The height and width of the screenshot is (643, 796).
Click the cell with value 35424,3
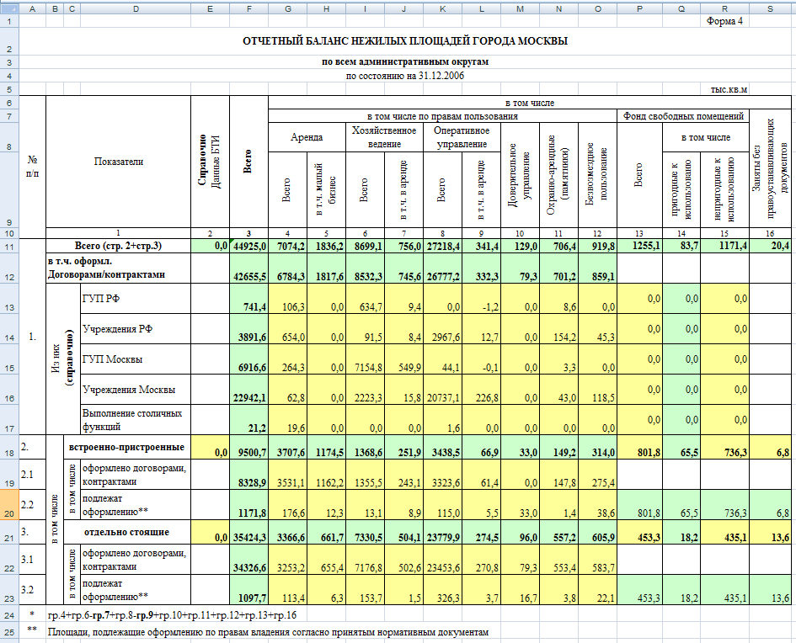(x=248, y=532)
